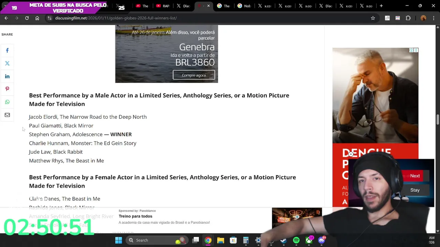Open Xbox app from the taskbar
440x247 pixels.
(309, 240)
